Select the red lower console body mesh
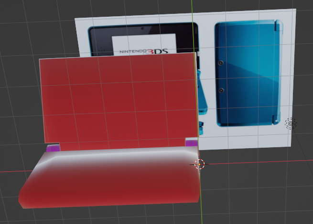The width and height of the screenshot is (313, 224). coord(110,177)
